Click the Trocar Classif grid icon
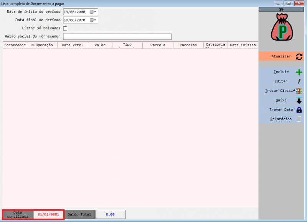 pos(299,91)
